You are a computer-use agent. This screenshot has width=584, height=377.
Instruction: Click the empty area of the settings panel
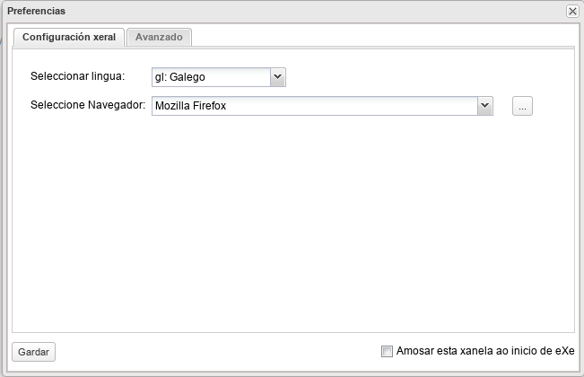[x=292, y=224]
